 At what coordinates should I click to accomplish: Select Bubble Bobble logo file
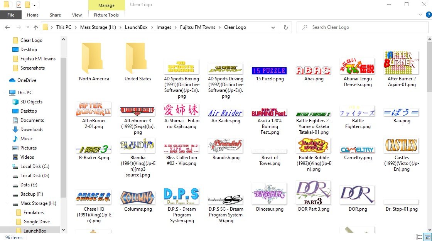(314, 155)
